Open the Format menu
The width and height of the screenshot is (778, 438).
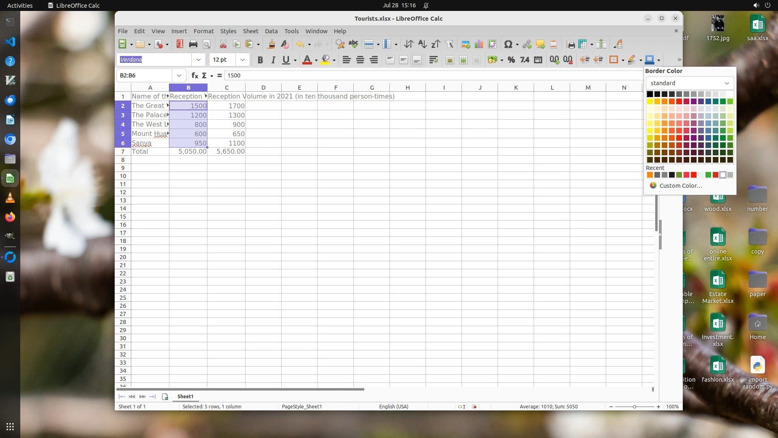(x=203, y=31)
